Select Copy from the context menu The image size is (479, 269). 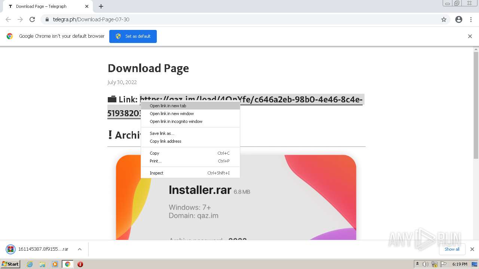[190, 153]
